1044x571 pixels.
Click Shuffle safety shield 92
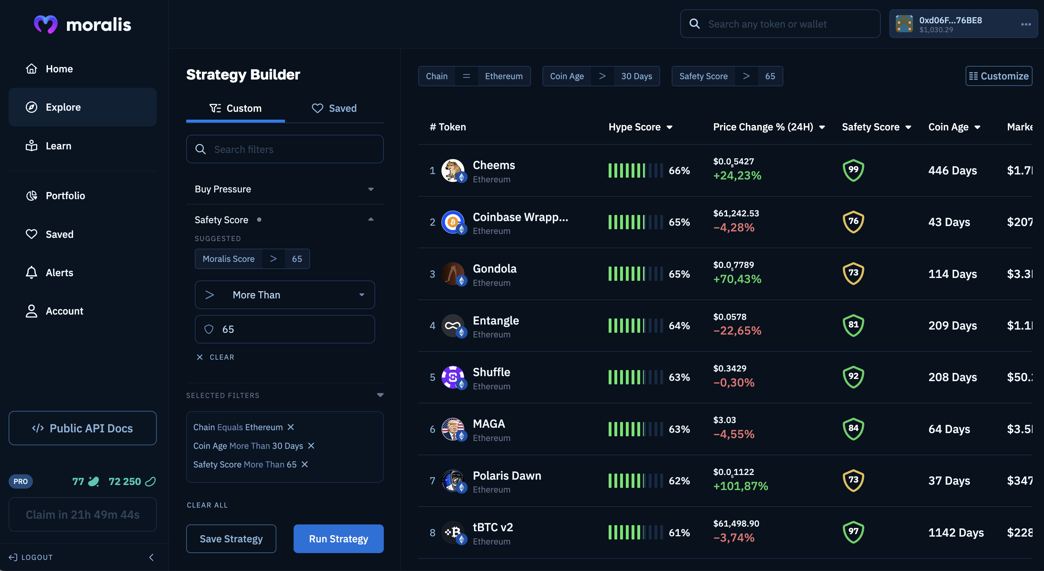pos(854,377)
